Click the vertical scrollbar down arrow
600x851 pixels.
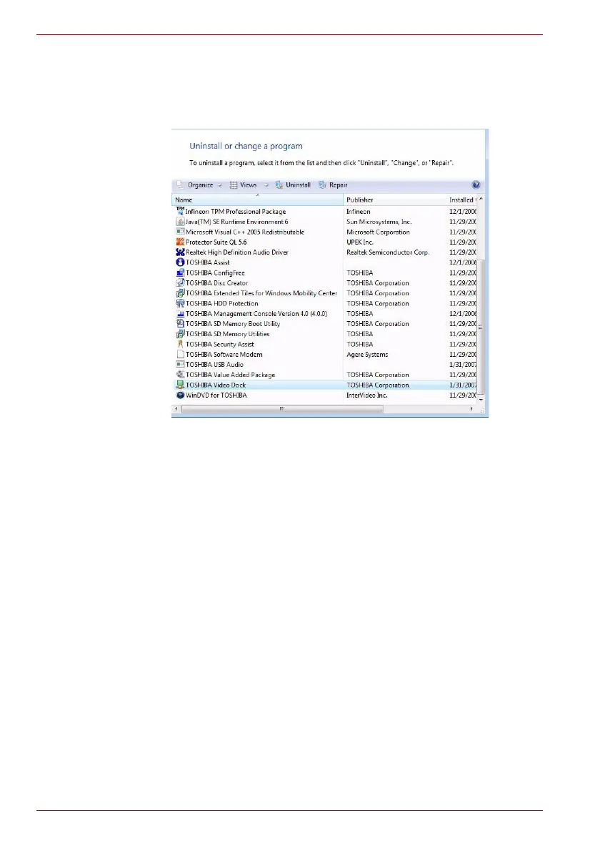[x=481, y=400]
